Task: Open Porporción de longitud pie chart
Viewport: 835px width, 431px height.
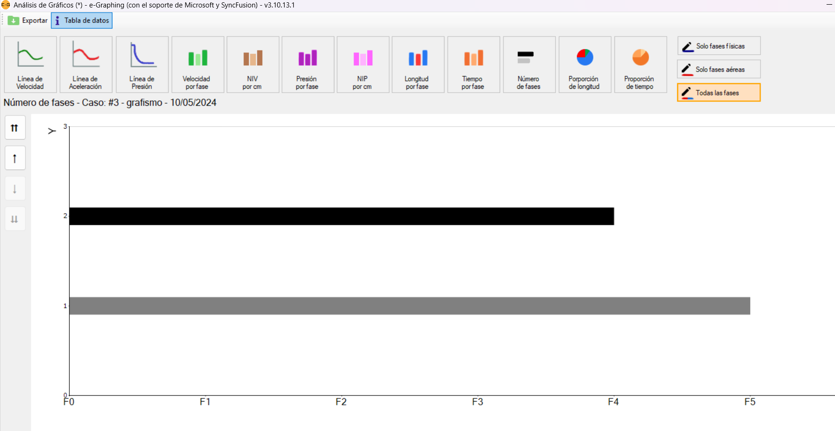Action: click(x=584, y=65)
